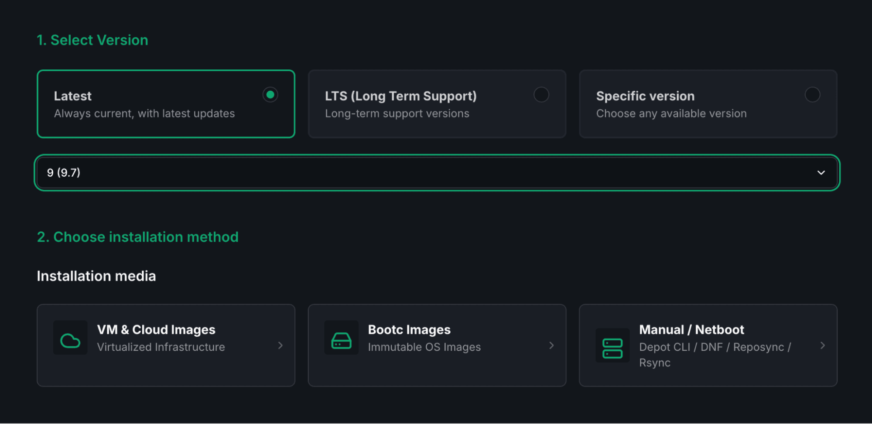872x424 pixels.
Task: Click the chevron arrow of the version selector
Action: tap(821, 173)
